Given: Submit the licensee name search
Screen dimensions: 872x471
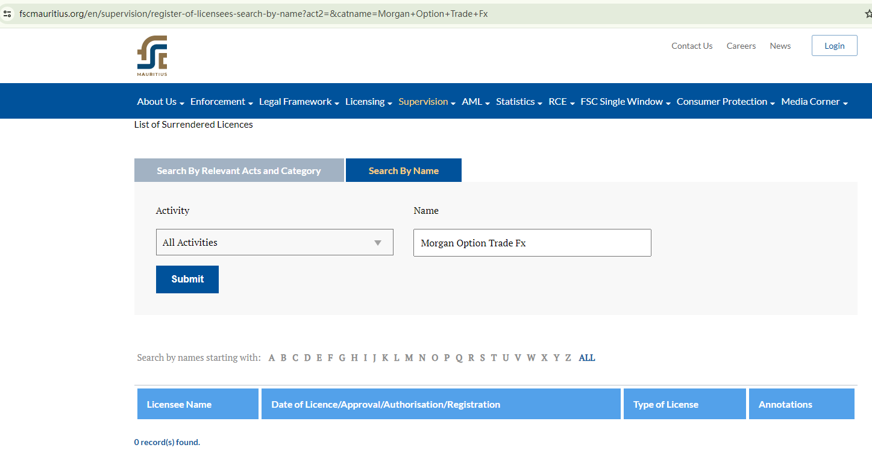Looking at the screenshot, I should pyautogui.click(x=187, y=279).
